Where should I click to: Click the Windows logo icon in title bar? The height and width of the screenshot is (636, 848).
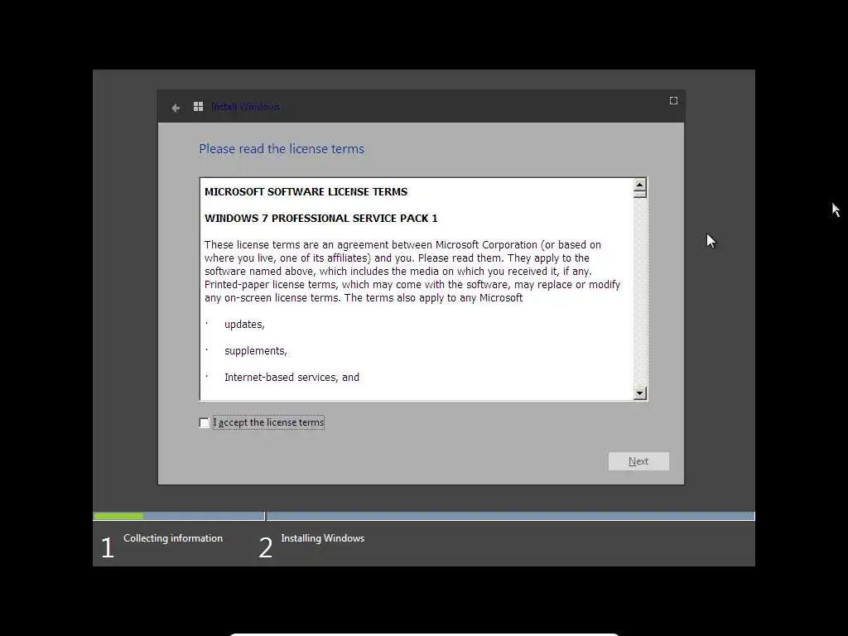(199, 107)
